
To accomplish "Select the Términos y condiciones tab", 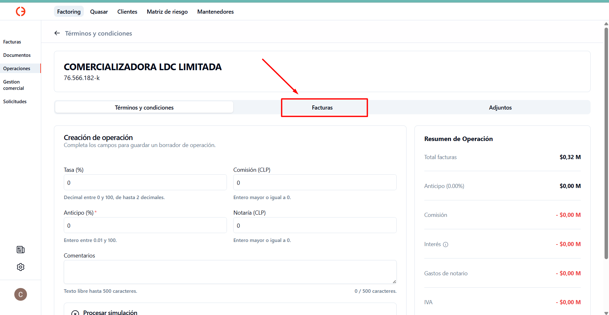I will click(144, 108).
